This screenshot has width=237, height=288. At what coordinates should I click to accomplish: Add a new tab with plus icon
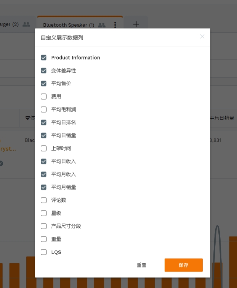click(x=136, y=24)
